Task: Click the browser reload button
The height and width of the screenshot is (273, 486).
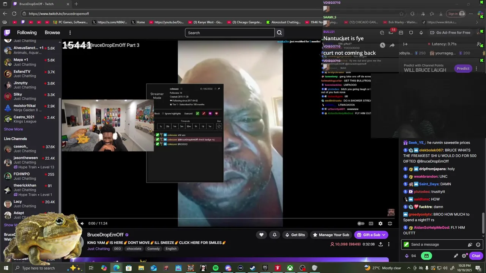Action: tap(14, 14)
